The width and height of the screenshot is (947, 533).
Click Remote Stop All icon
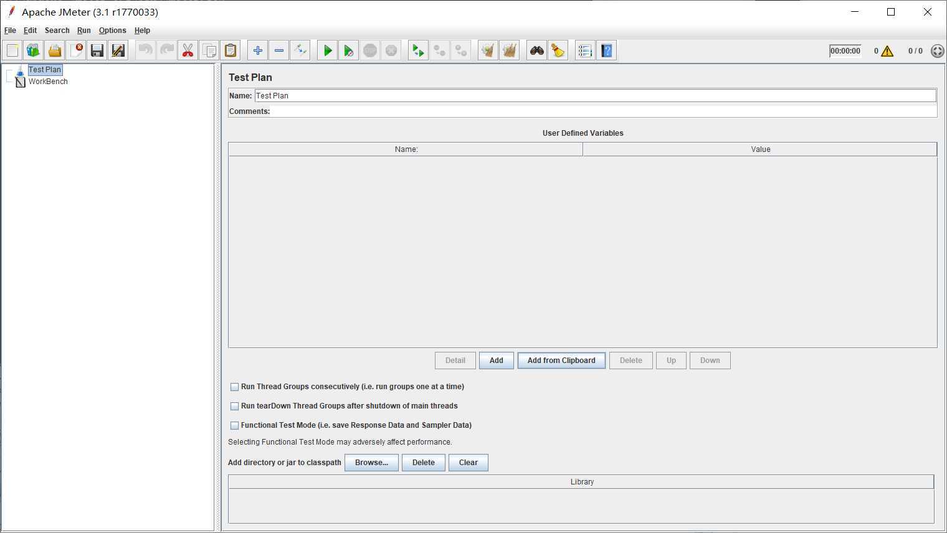[x=440, y=50]
